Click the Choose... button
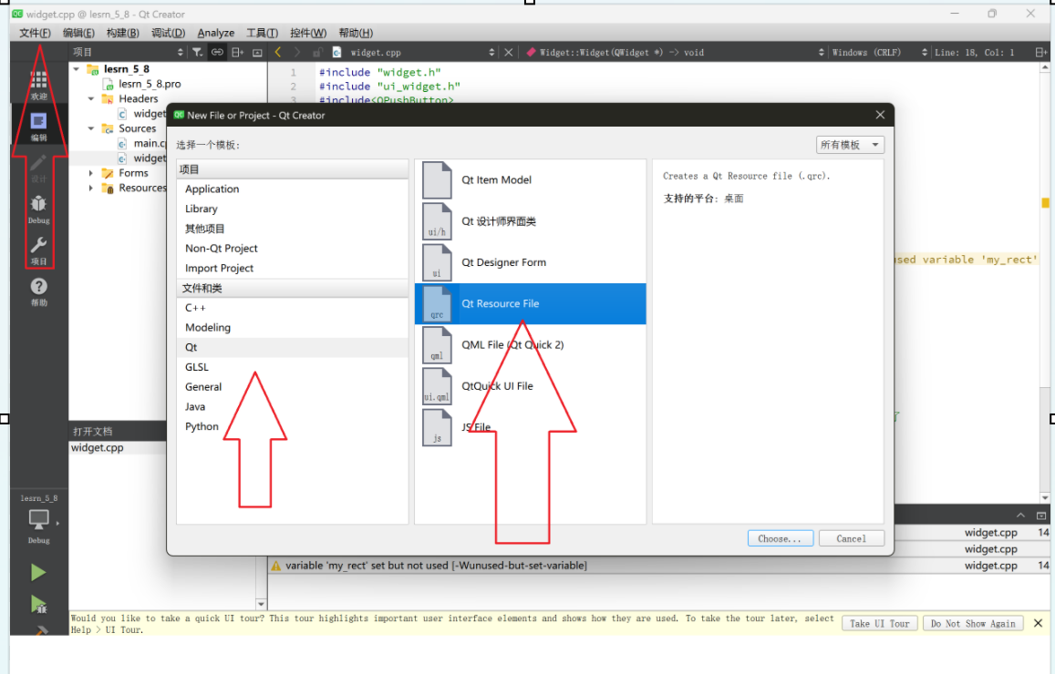This screenshot has height=674, width=1055. click(780, 539)
